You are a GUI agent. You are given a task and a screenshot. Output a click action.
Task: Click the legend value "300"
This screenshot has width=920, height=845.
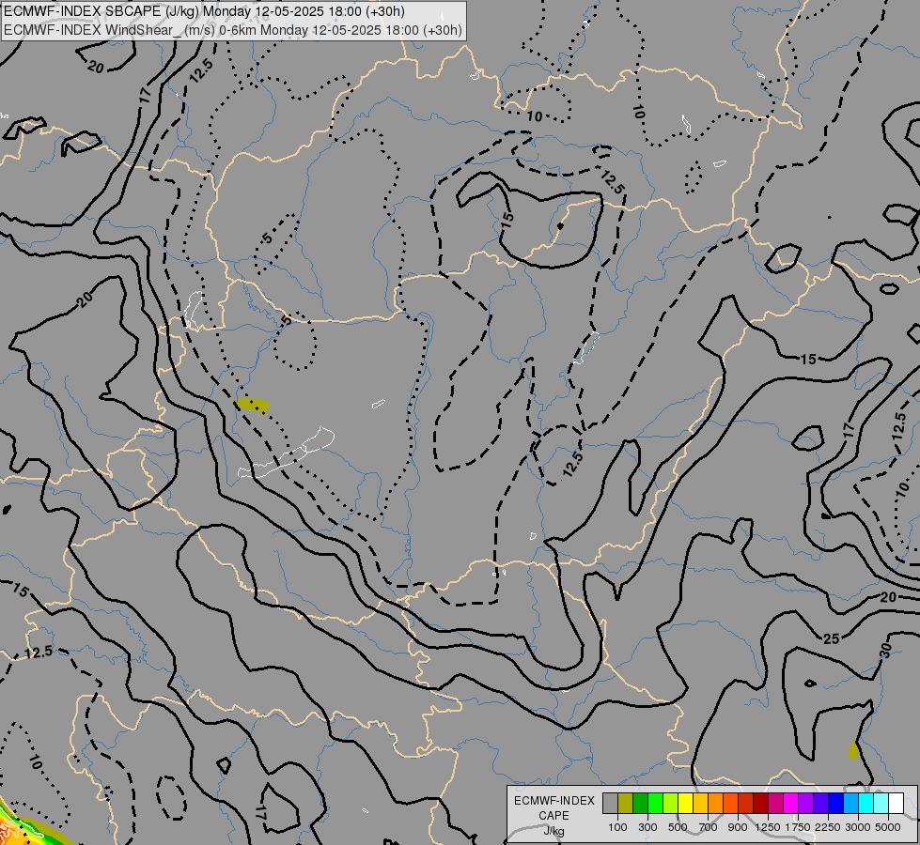pos(647,827)
